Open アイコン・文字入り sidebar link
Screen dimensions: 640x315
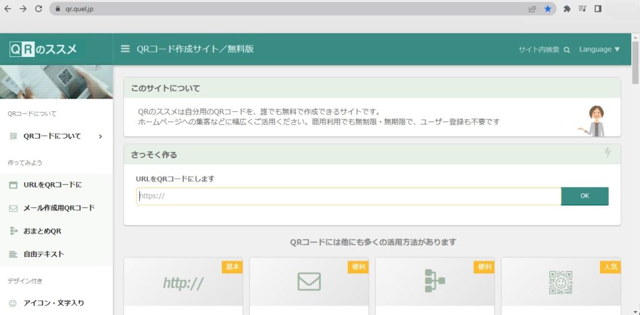pos(53,303)
